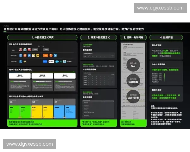Open the '3. 调研计划和问卷' header
190x152 pixels.
(x=133, y=37)
